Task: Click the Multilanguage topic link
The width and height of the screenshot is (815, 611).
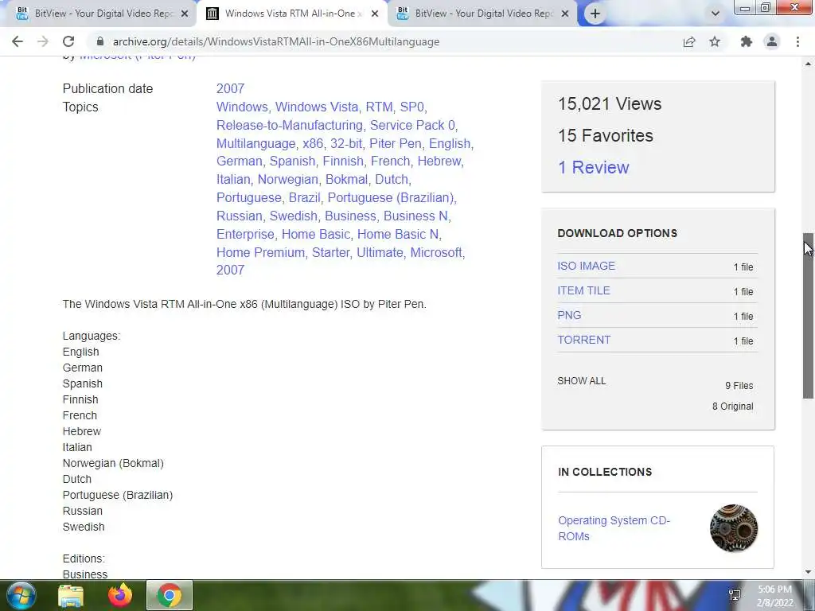Action: (x=255, y=143)
